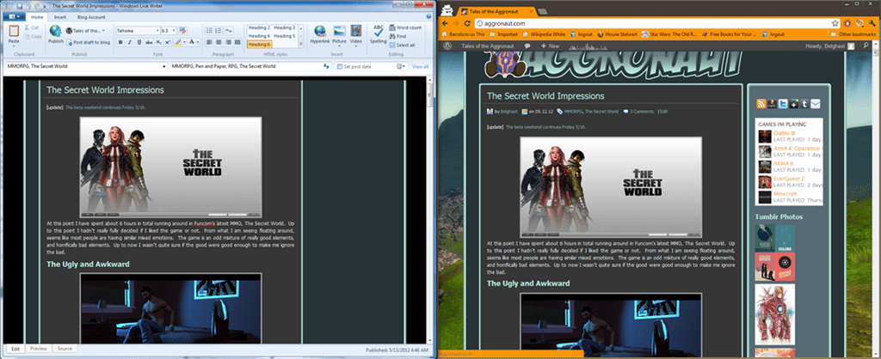Viewport: 881px width, 359px height.
Task: Toggle superscript formatting
Action: coord(168,42)
